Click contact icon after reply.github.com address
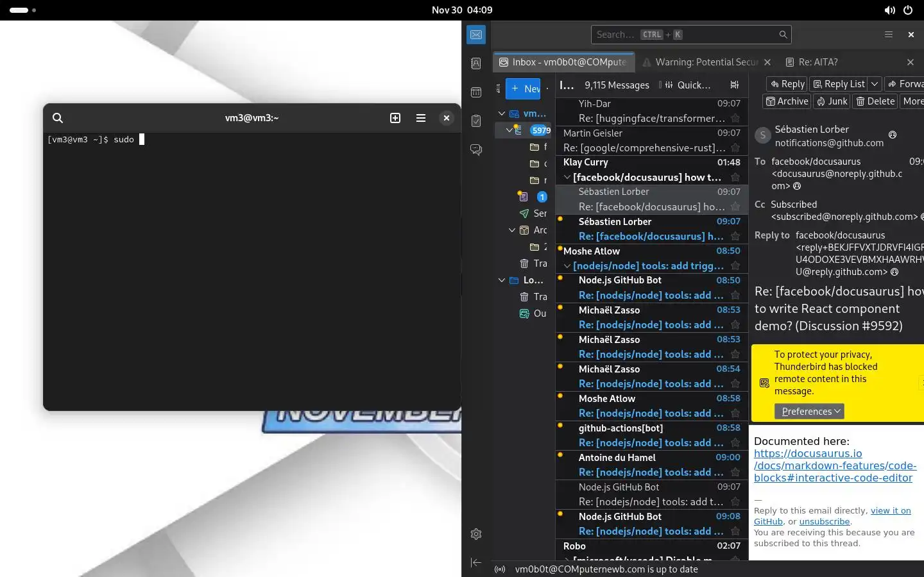 coord(894,272)
